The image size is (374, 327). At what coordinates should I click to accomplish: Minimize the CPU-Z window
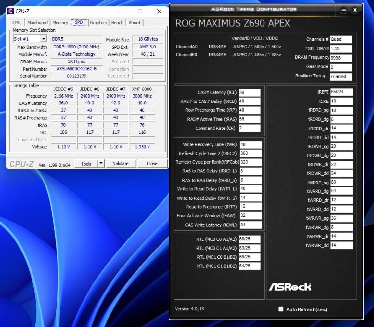point(121,11)
